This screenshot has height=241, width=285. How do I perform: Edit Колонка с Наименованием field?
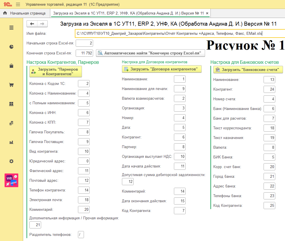(84, 93)
